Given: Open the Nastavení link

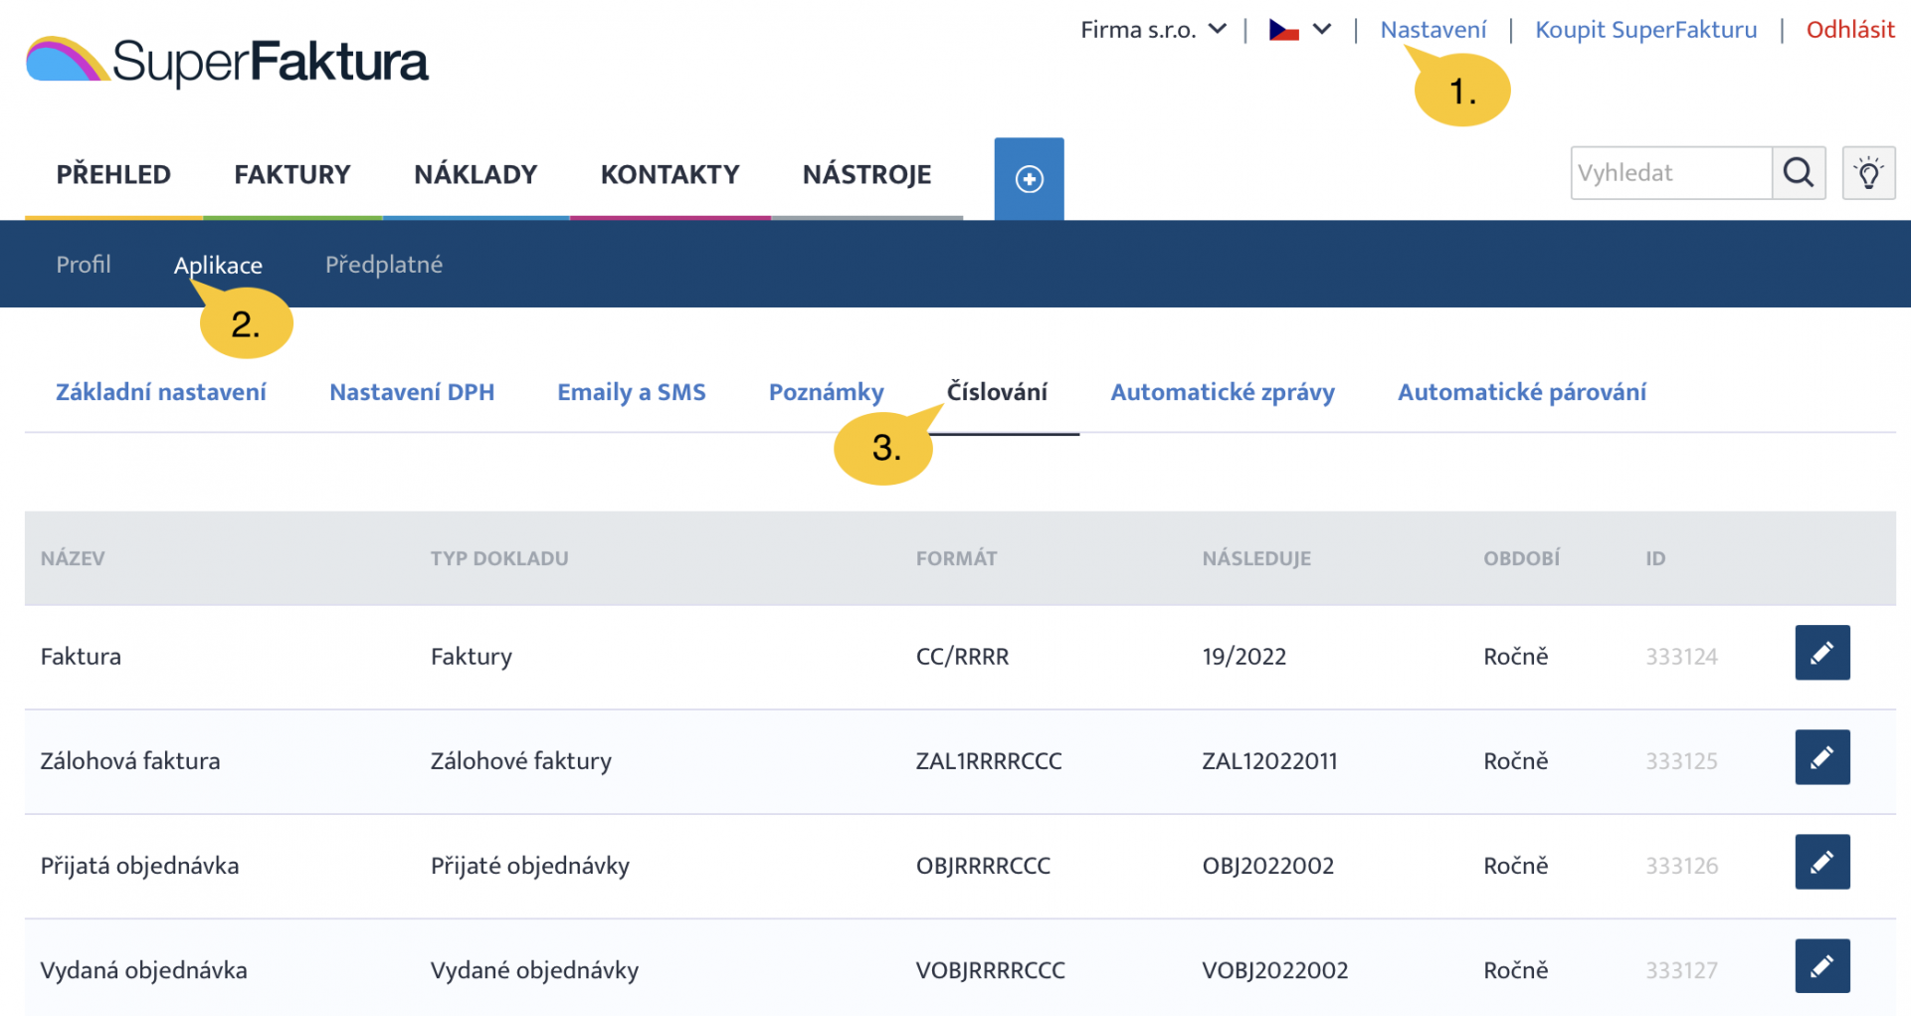Looking at the screenshot, I should pyautogui.click(x=1433, y=30).
